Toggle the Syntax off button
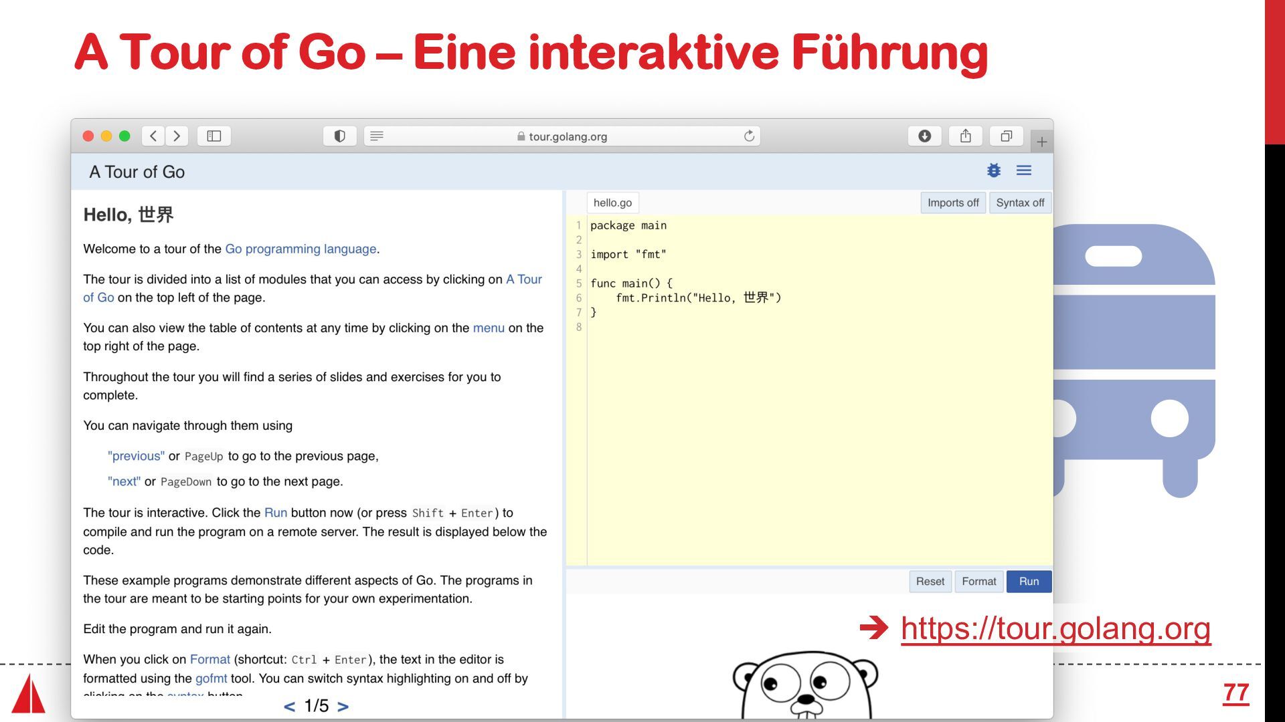 (1020, 203)
